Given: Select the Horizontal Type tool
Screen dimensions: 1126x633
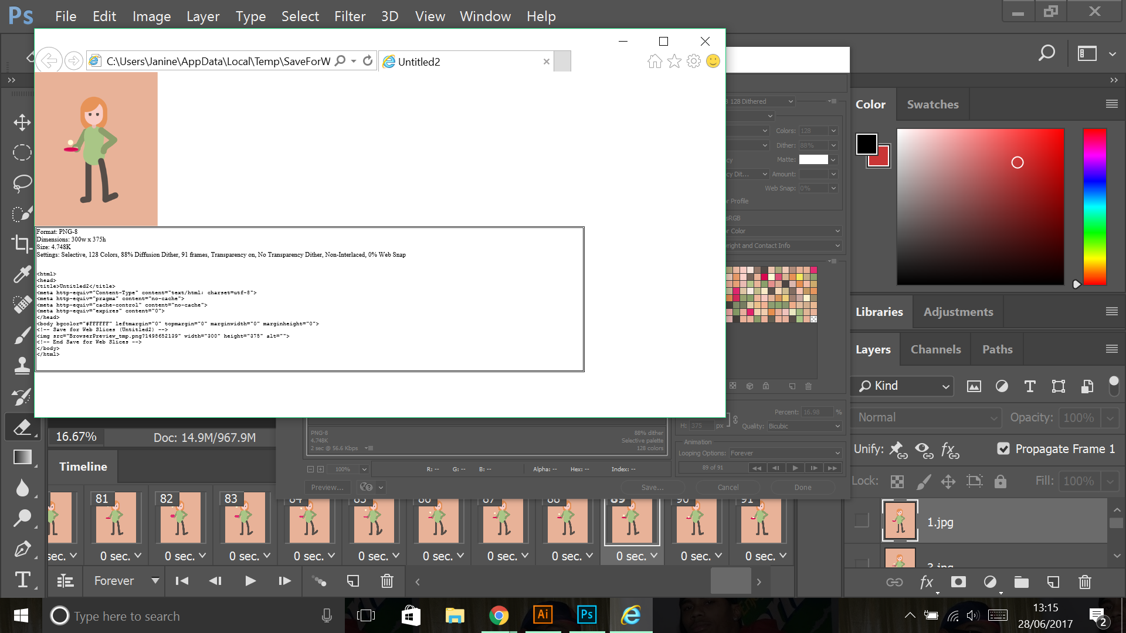Looking at the screenshot, I should click(22, 581).
